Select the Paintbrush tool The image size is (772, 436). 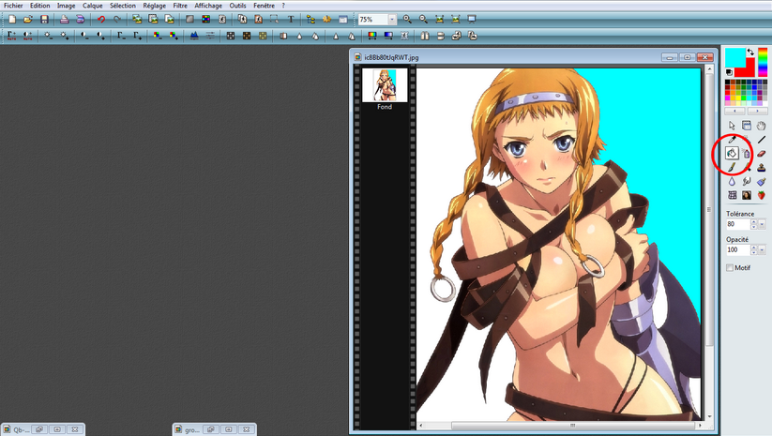[732, 168]
